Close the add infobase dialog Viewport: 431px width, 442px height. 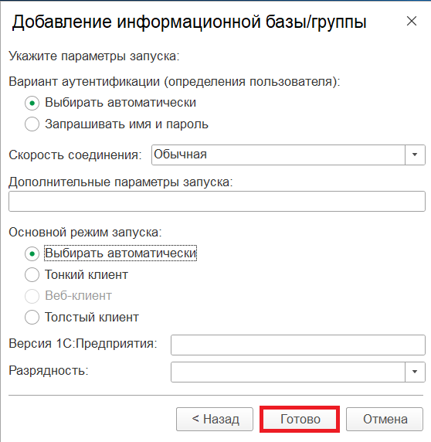tap(412, 21)
